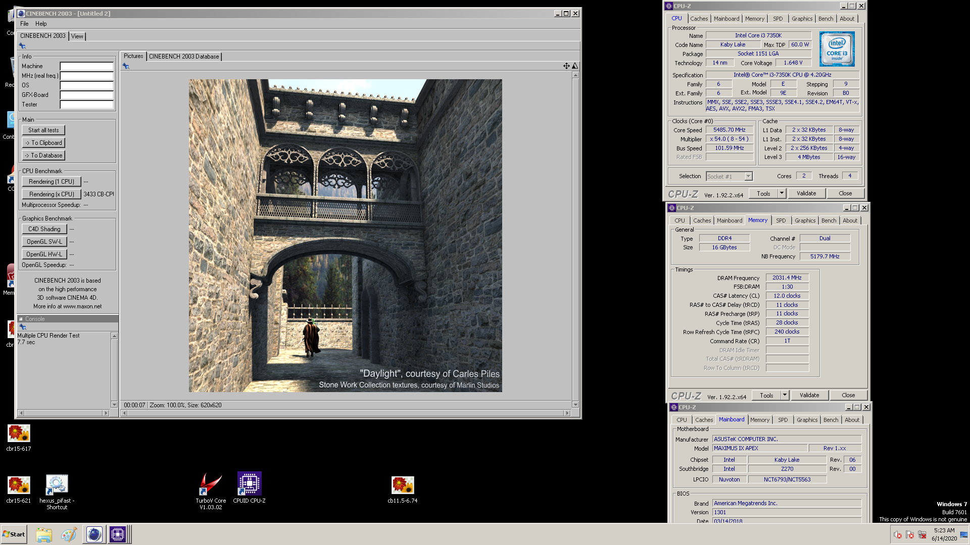The width and height of the screenshot is (970, 545).
Task: Click the move/pan cross icon above picture
Action: click(566, 66)
